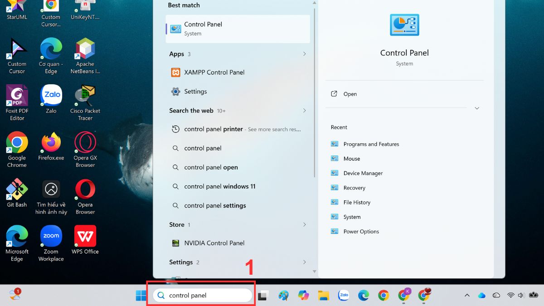
Task: Open Copilot from the taskbar
Action: coord(303,296)
